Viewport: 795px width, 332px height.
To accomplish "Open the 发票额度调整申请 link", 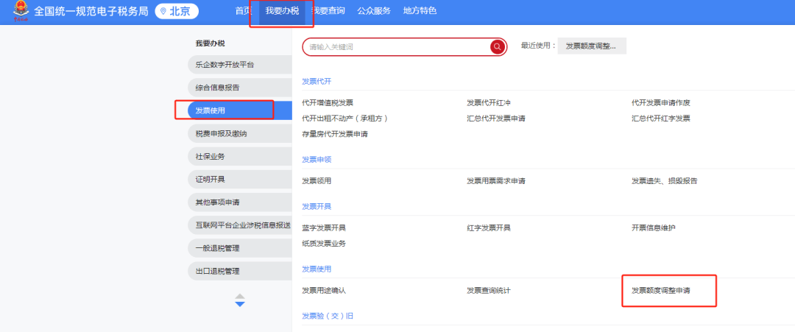I will click(661, 291).
